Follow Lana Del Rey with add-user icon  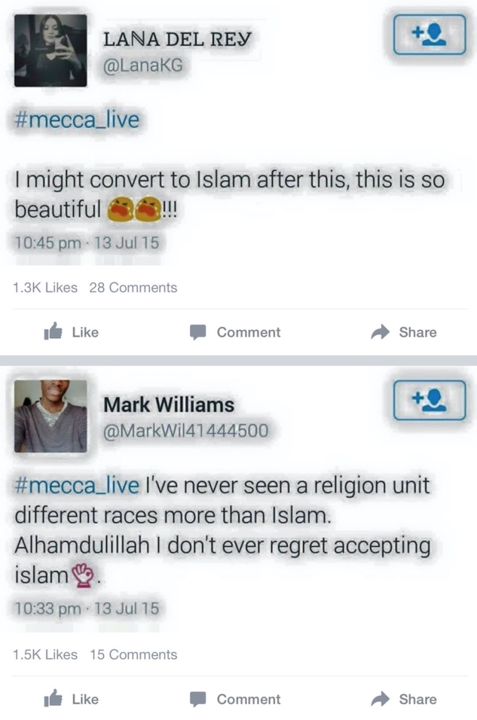(x=429, y=34)
